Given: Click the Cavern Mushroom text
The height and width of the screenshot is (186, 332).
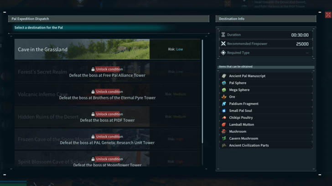Looking at the screenshot, I should click(x=244, y=138).
